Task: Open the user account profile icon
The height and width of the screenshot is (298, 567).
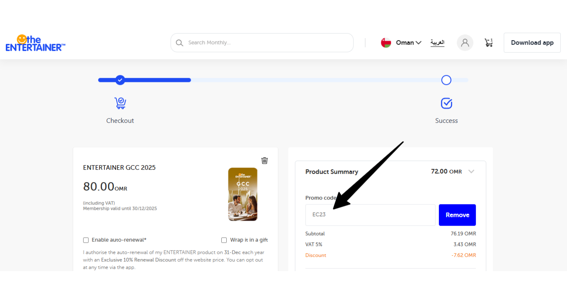Action: (x=465, y=43)
